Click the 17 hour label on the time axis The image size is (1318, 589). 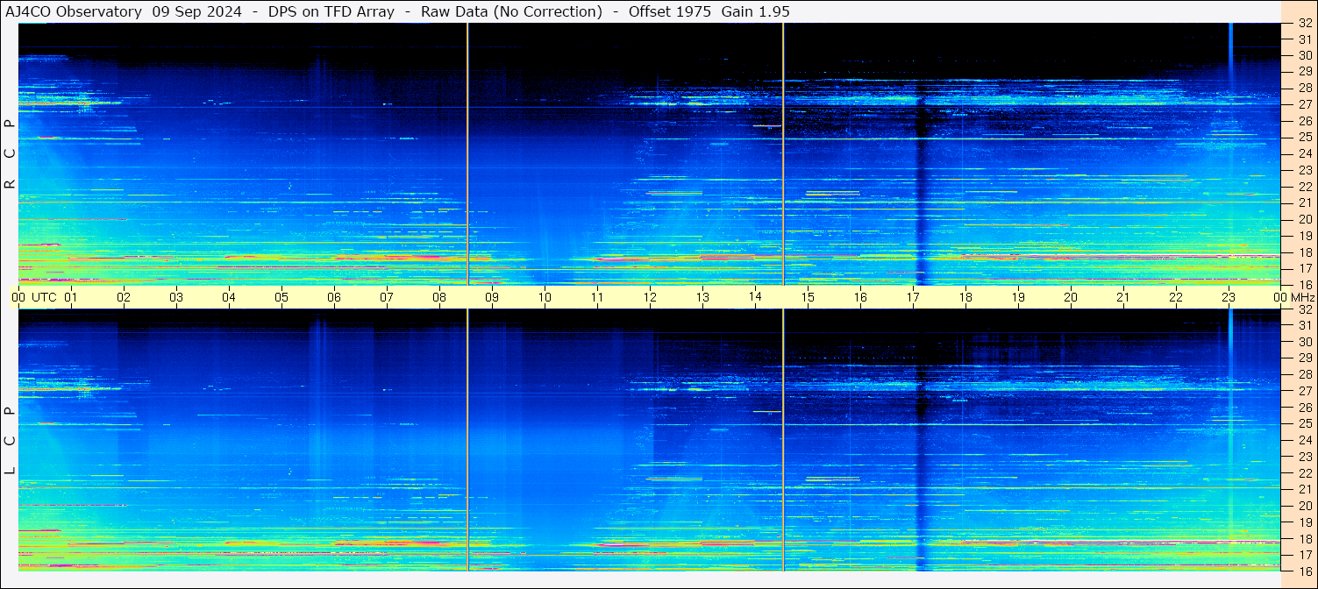tap(913, 297)
